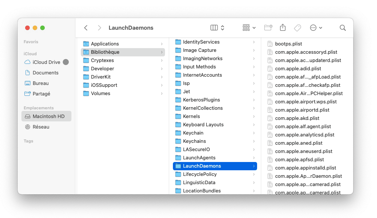Select Documents in the sidebar

tap(45, 73)
